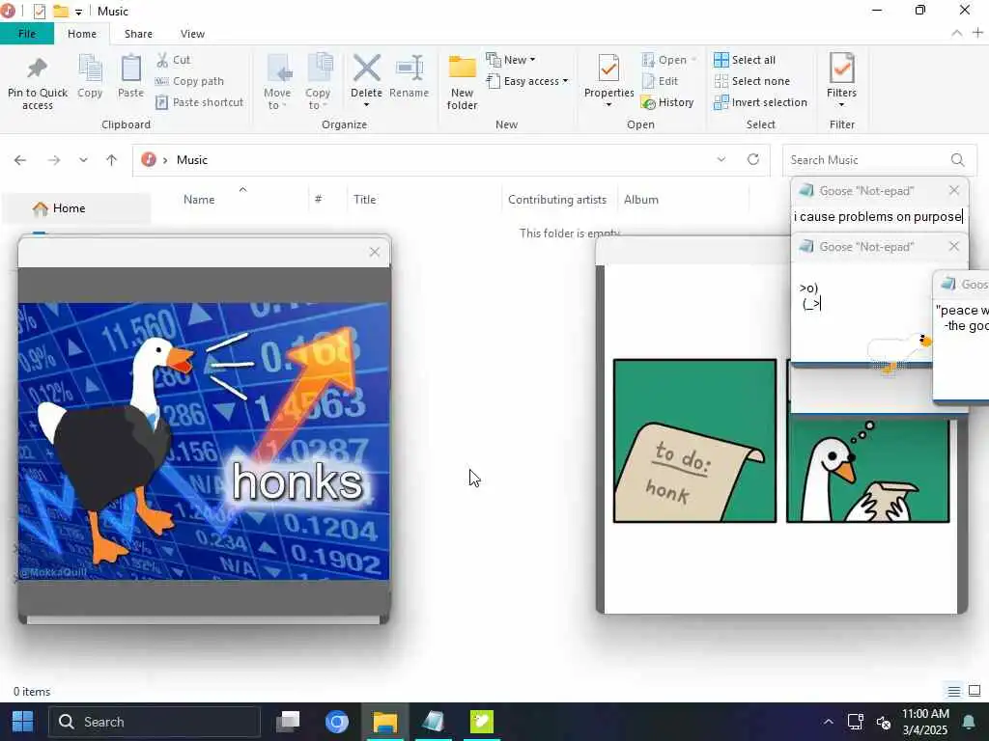Click Invert selection
Screen dimensions: 989x741
761,102
